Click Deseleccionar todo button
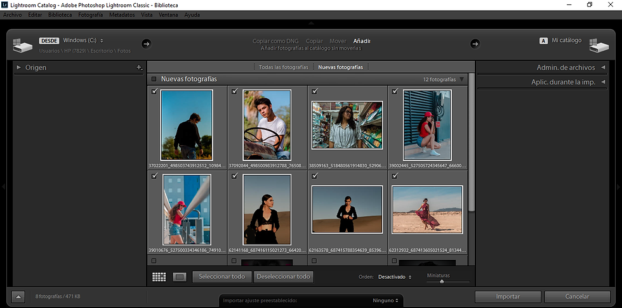The height and width of the screenshot is (308, 622). (x=283, y=277)
